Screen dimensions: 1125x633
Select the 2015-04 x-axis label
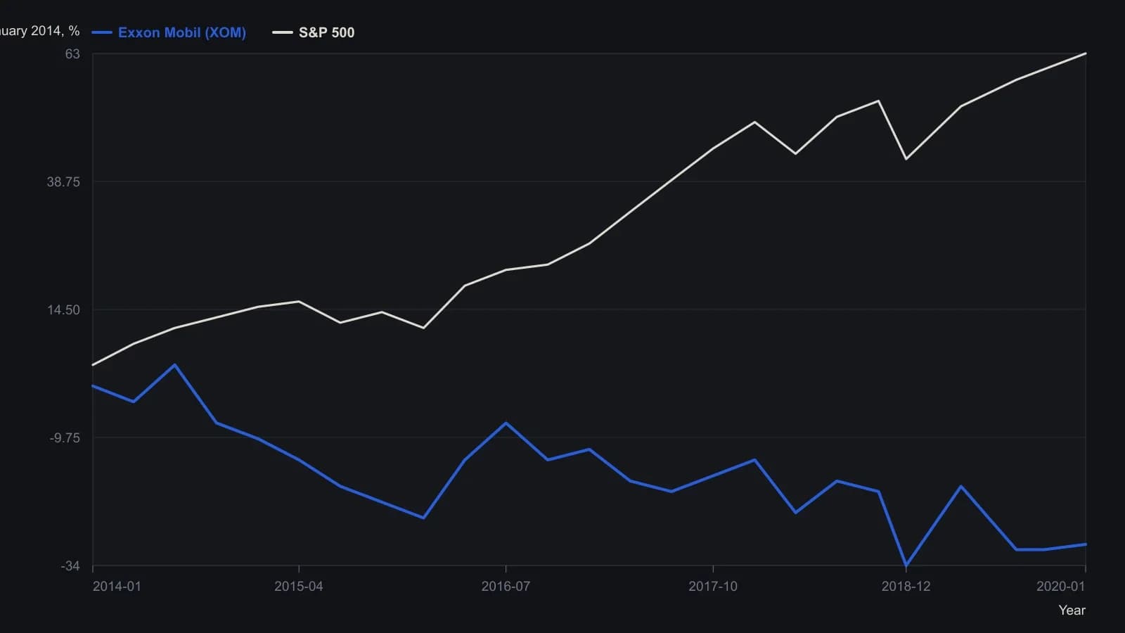click(299, 587)
